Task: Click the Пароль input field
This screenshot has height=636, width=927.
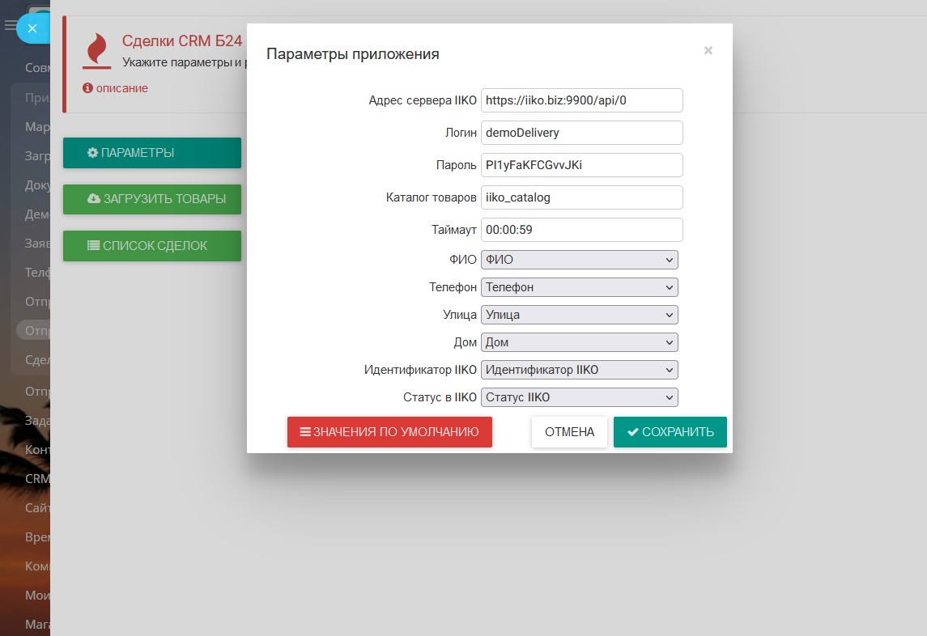Action: [x=581, y=165]
